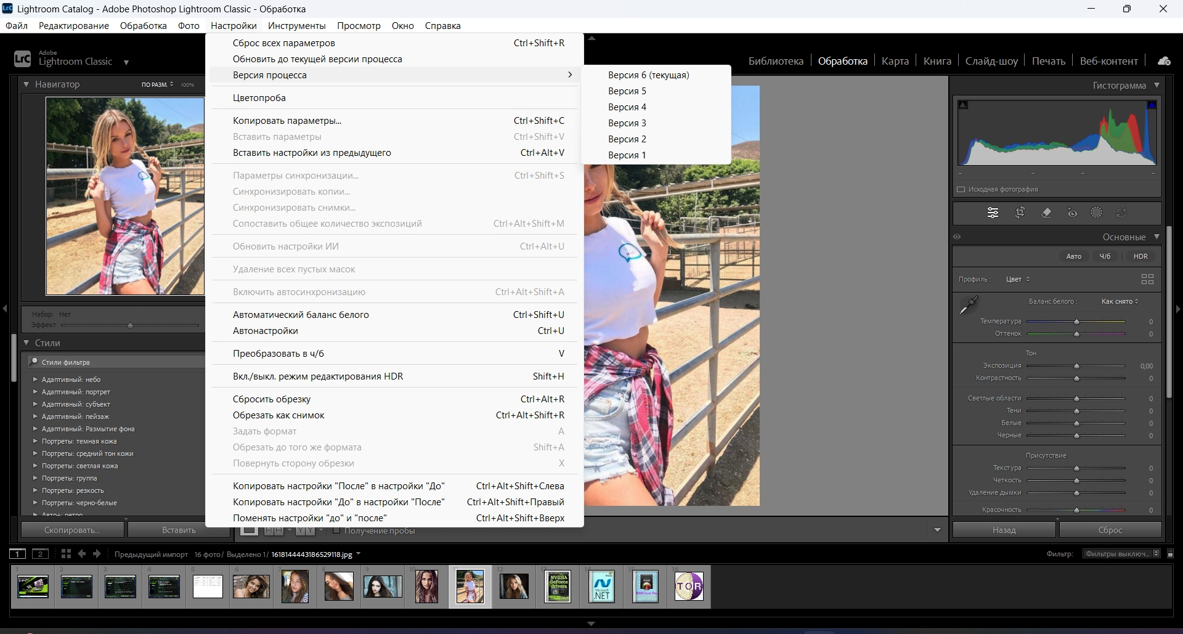Enable the 'HDR' button
Viewport: 1183px width, 634px height.
pos(1140,256)
